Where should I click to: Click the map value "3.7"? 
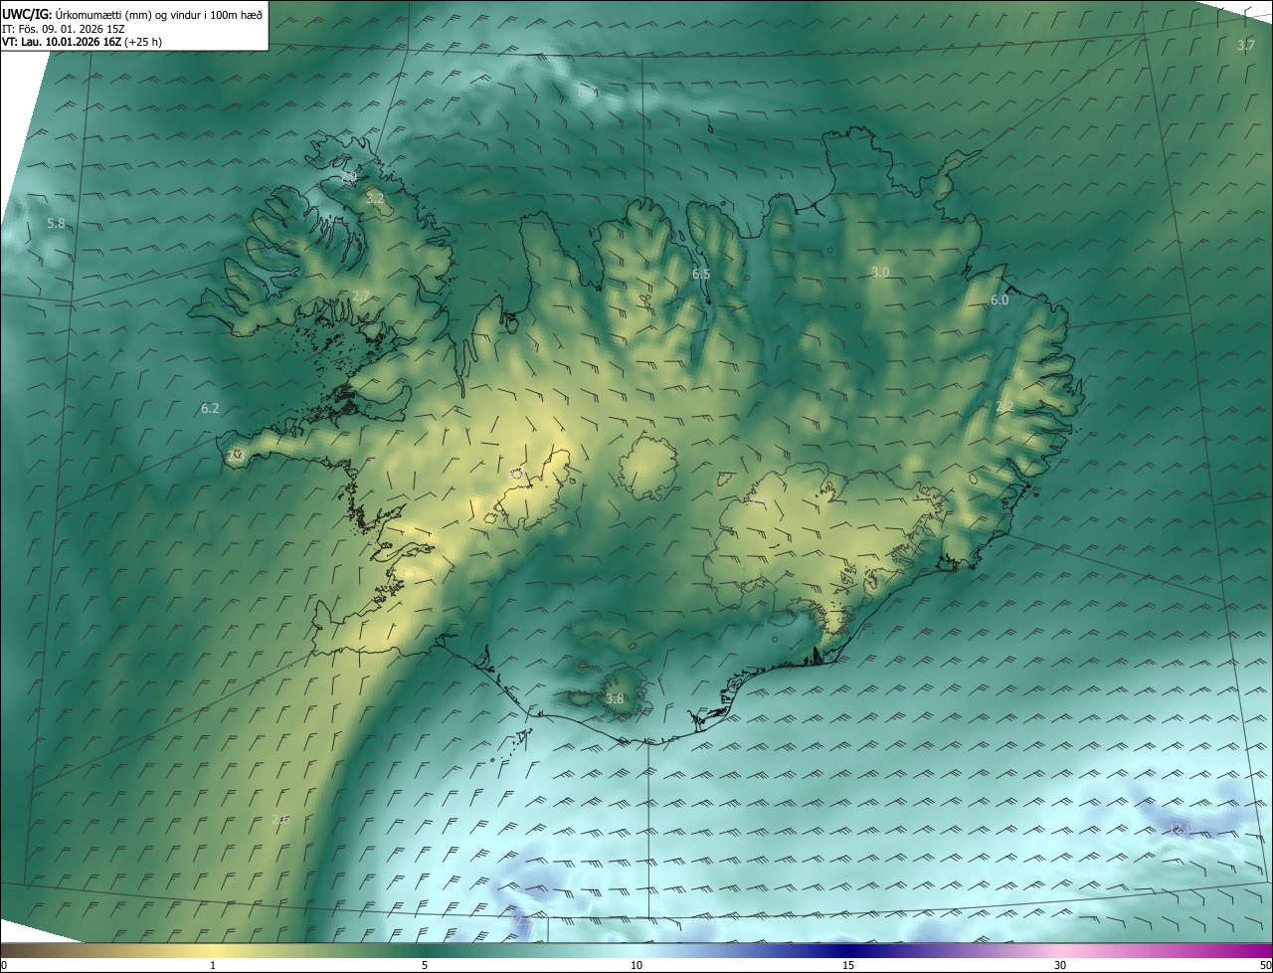[1245, 45]
